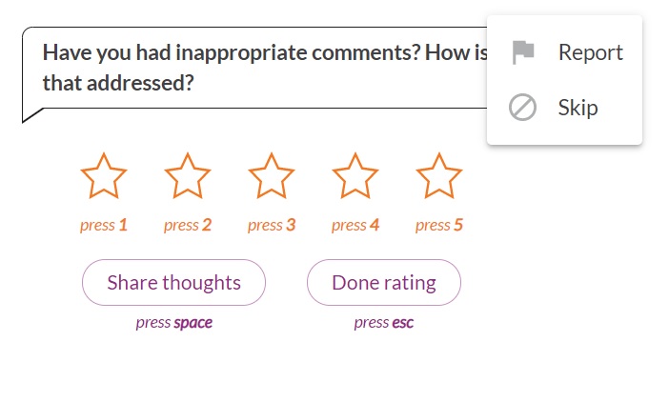This screenshot has width=669, height=402.
Task: Choose Report from the popup menu
Action: [x=564, y=52]
